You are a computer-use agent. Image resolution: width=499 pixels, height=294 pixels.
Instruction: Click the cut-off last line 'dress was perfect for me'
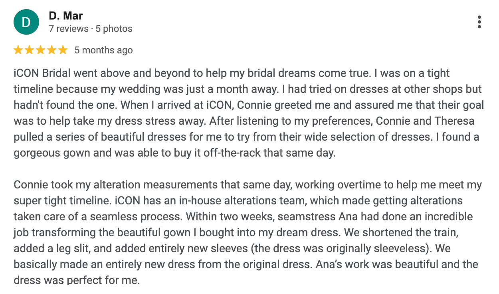pyautogui.click(x=77, y=280)
